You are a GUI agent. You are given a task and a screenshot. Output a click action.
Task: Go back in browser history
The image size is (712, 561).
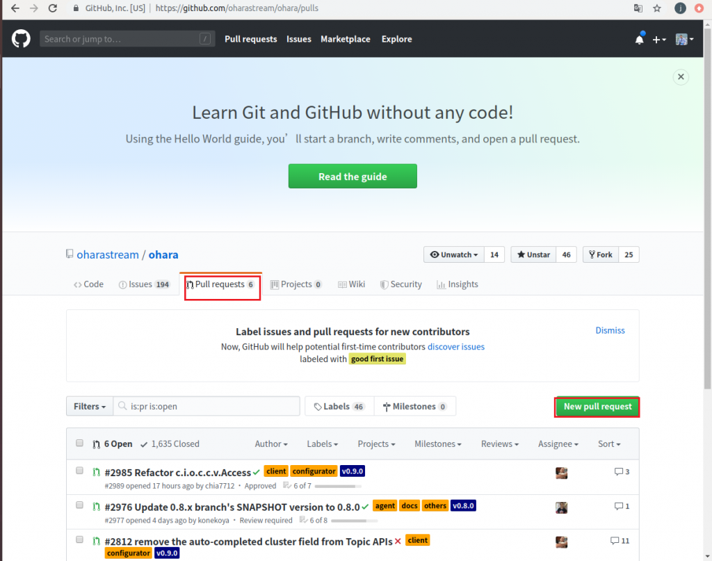pyautogui.click(x=15, y=8)
